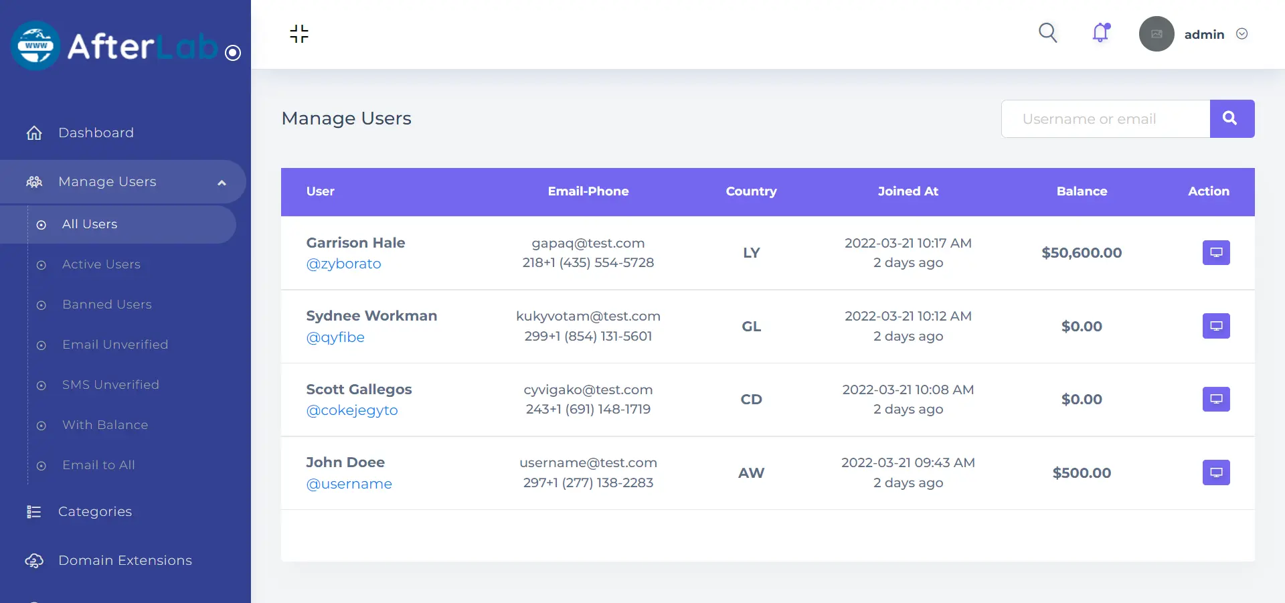Click country code AW
Screen dimensions: 1285x603
click(x=751, y=473)
